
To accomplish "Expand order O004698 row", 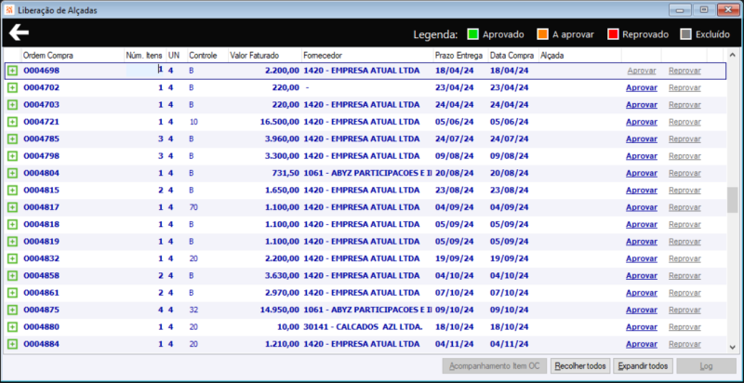I will [x=12, y=71].
